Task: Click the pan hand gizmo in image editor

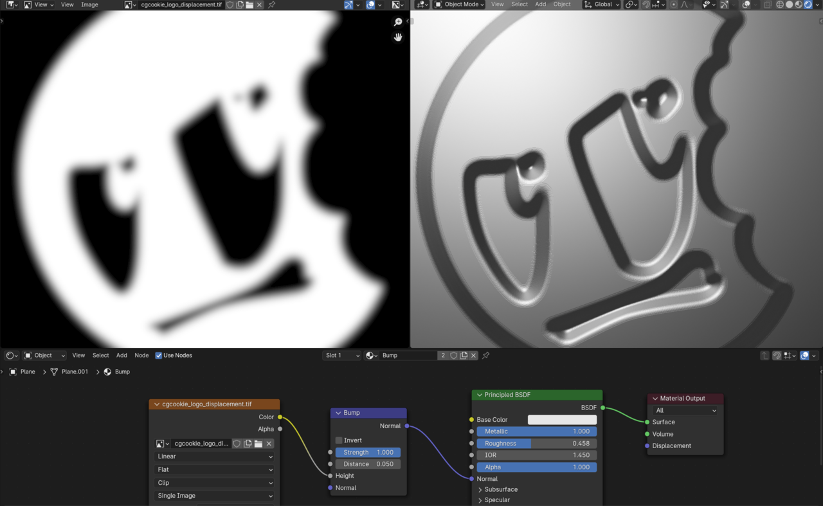Action: (x=398, y=37)
